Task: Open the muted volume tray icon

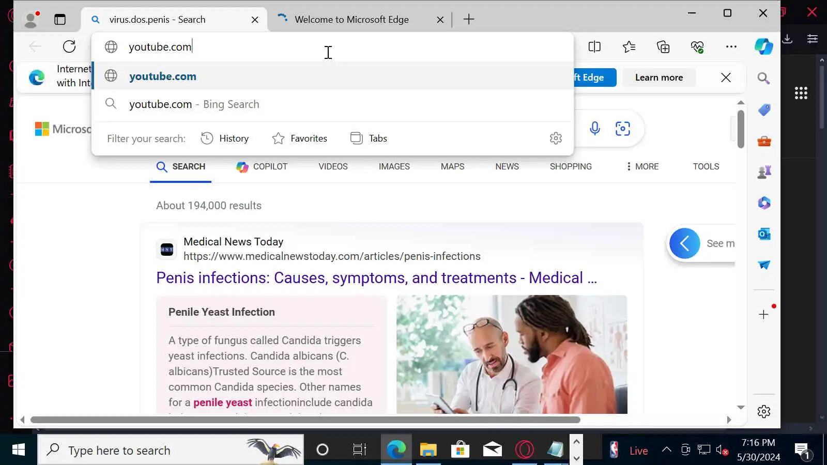Action: (x=722, y=450)
